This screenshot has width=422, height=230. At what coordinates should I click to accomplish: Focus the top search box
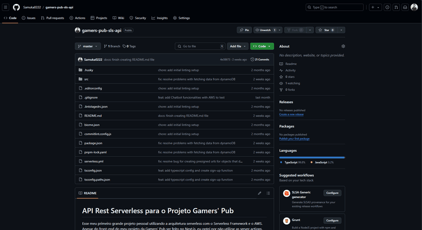pyautogui.click(x=335, y=7)
